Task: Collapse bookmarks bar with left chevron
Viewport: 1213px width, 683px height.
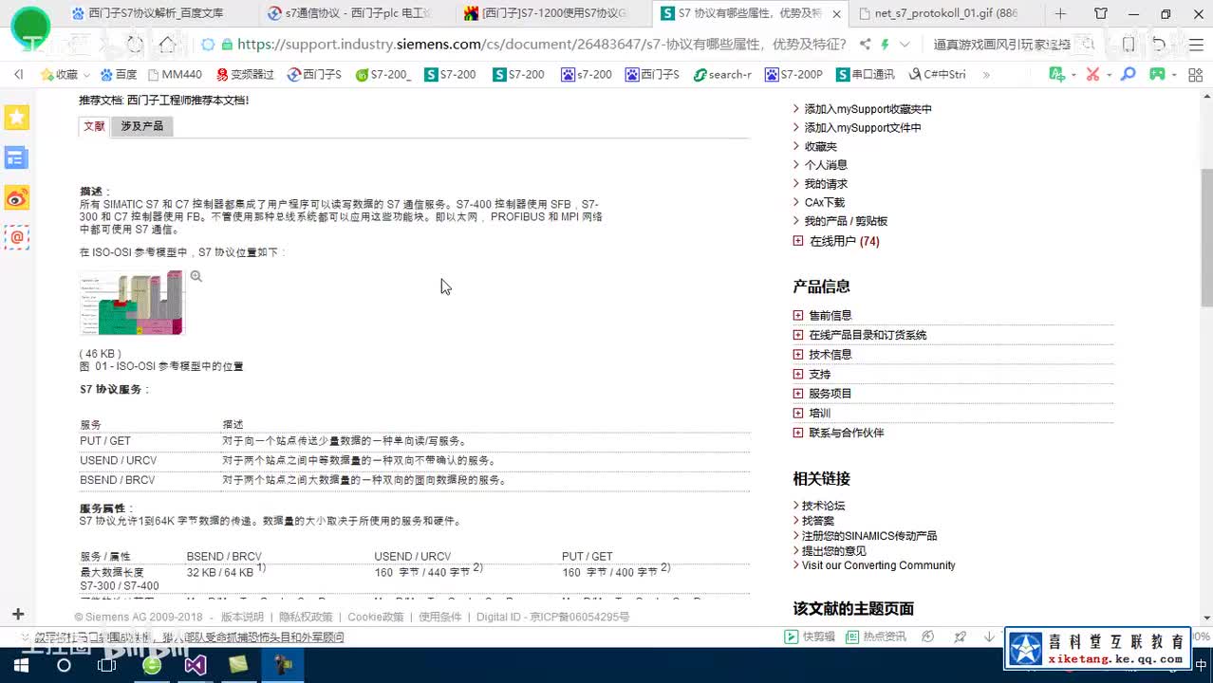Action: point(18,74)
